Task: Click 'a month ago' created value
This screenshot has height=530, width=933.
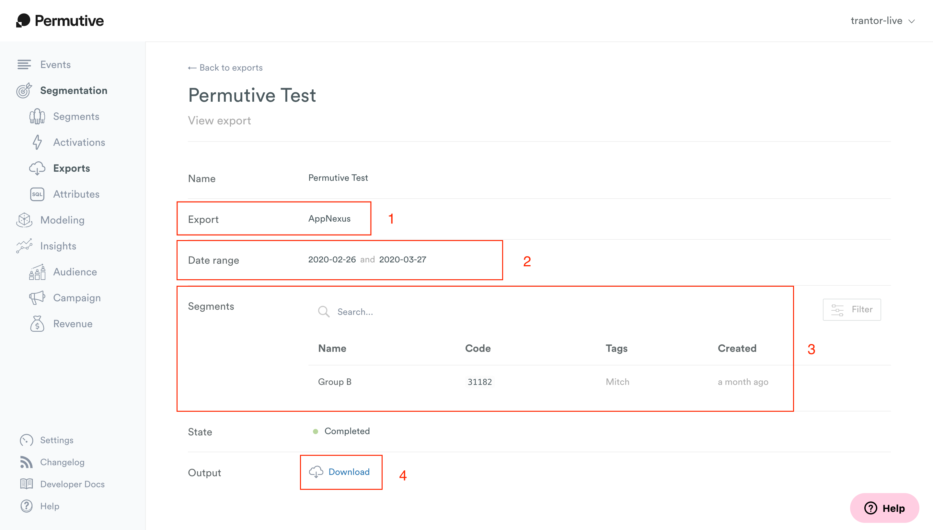Action: [743, 382]
